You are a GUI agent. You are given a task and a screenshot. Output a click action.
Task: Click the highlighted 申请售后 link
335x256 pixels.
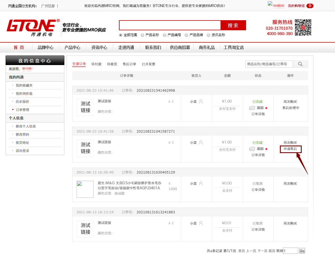point(290,149)
